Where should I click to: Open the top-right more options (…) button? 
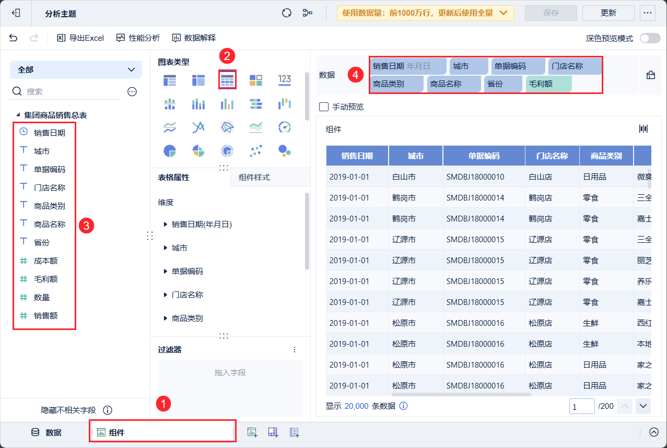(648, 13)
